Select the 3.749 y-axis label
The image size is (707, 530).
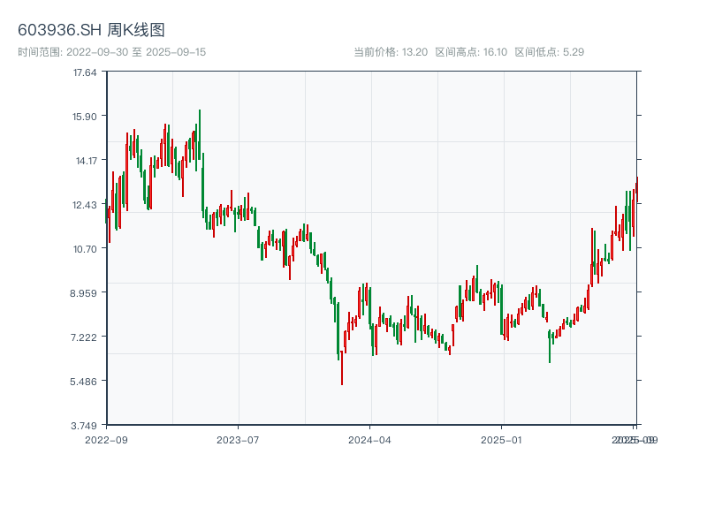pyautogui.click(x=85, y=425)
